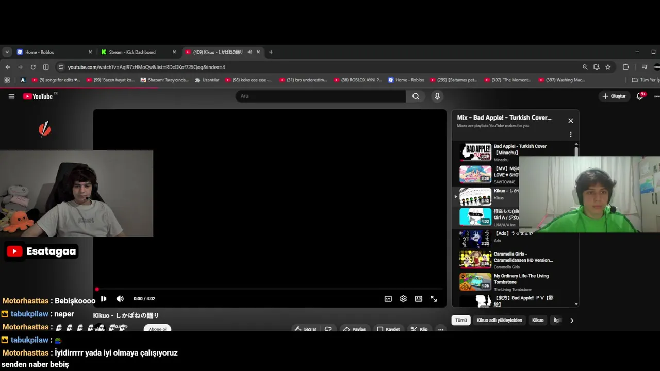Screen dimensions: 660x371
Task: Open a new browser tab
Action: coord(271,52)
